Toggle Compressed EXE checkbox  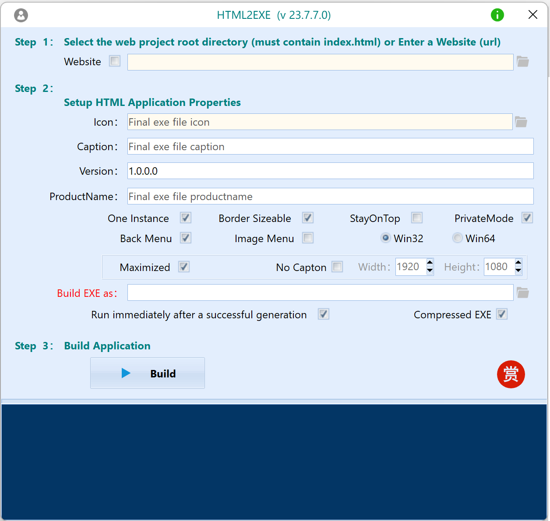[502, 314]
